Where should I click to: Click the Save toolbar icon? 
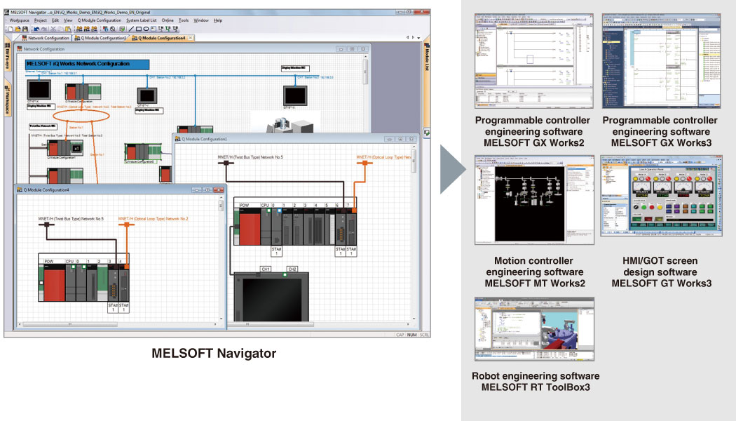pos(26,29)
